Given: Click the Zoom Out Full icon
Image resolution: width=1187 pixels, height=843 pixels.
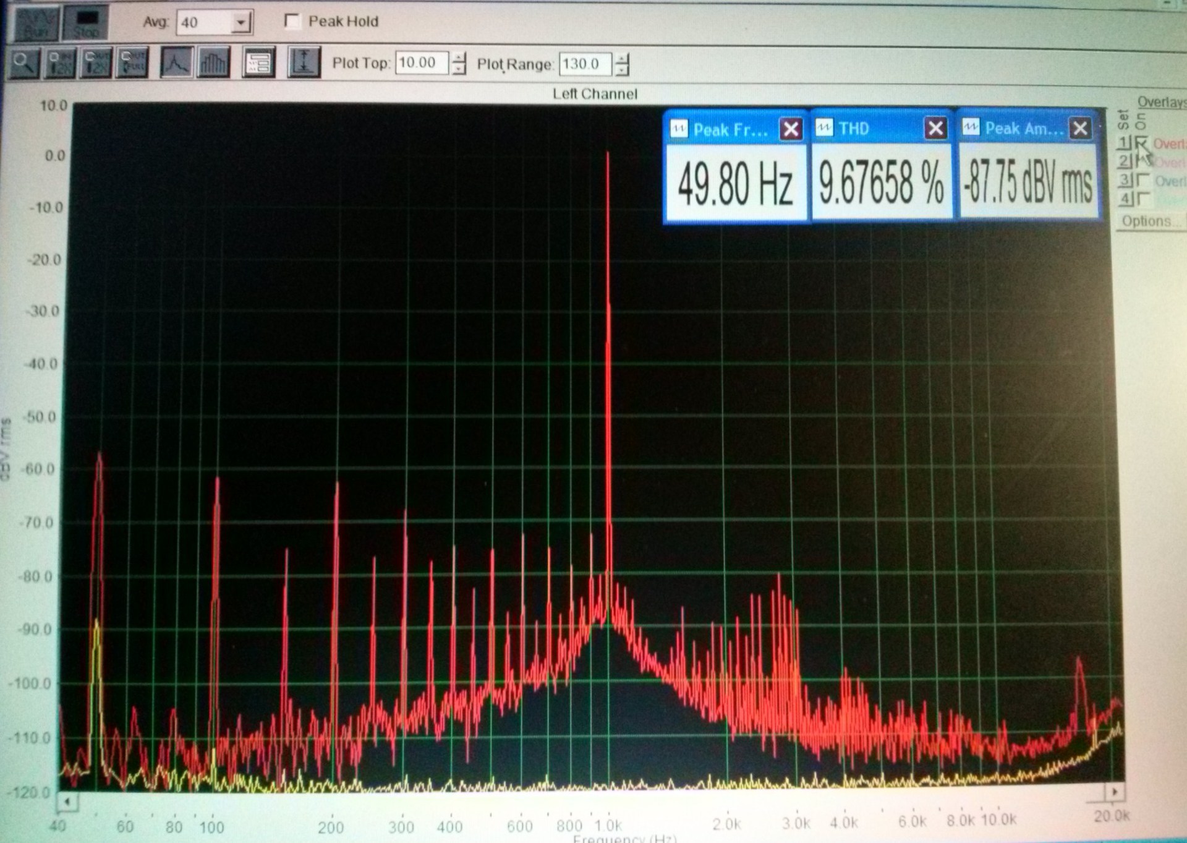Looking at the screenshot, I should tap(133, 62).
